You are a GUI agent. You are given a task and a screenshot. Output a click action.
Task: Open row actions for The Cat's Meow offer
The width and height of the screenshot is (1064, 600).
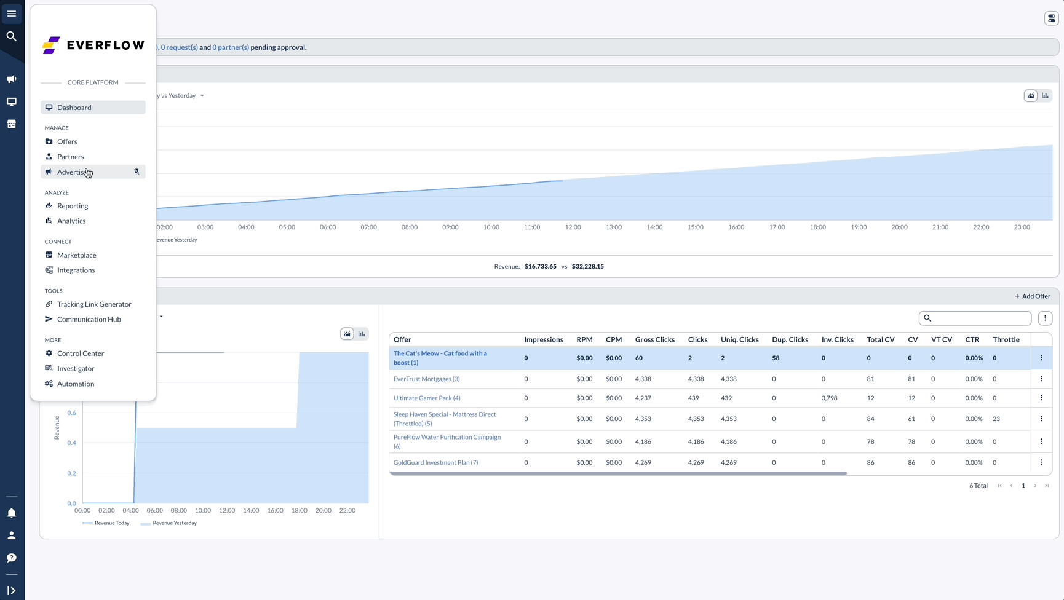(x=1041, y=358)
